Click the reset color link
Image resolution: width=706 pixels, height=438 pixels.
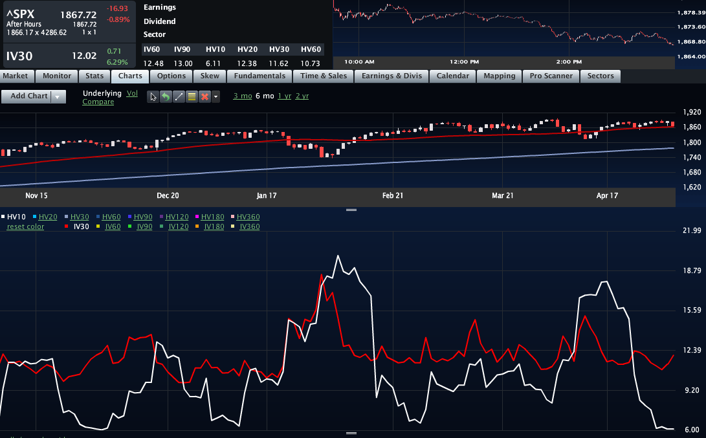coord(25,226)
